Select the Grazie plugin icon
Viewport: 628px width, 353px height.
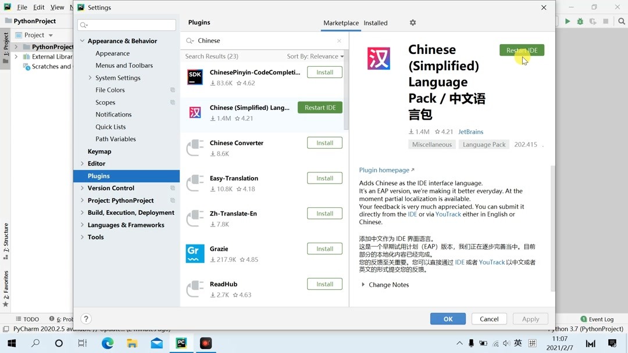(x=194, y=253)
